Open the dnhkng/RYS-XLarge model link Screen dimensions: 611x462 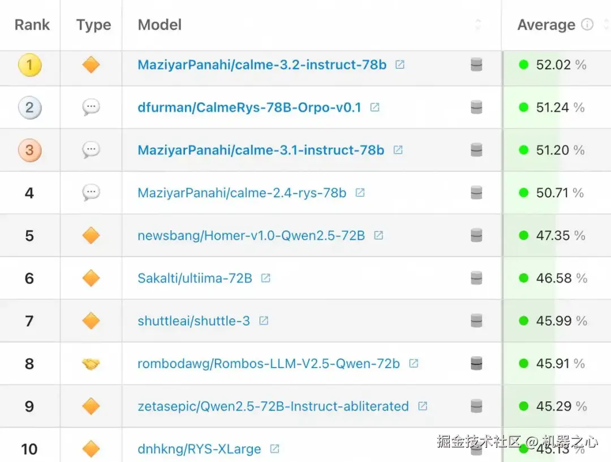coord(199,449)
